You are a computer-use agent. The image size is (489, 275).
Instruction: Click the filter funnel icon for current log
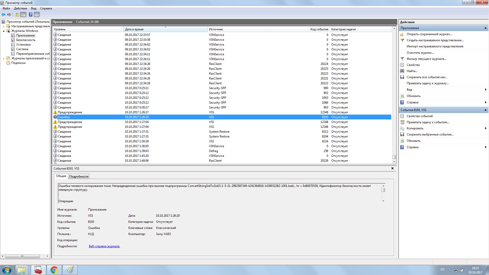402,59
